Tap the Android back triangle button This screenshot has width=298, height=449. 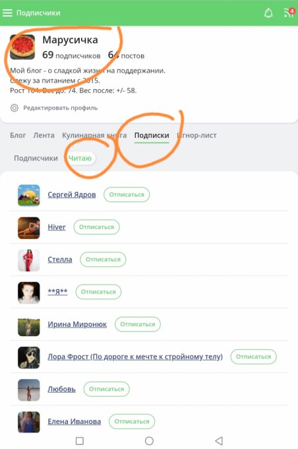219,440
